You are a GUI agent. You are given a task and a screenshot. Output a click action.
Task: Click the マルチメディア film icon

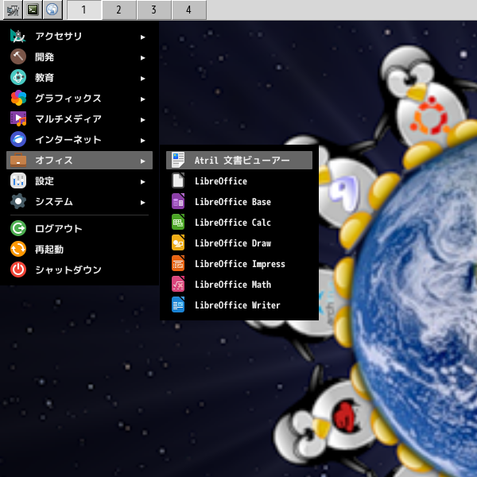(18, 119)
